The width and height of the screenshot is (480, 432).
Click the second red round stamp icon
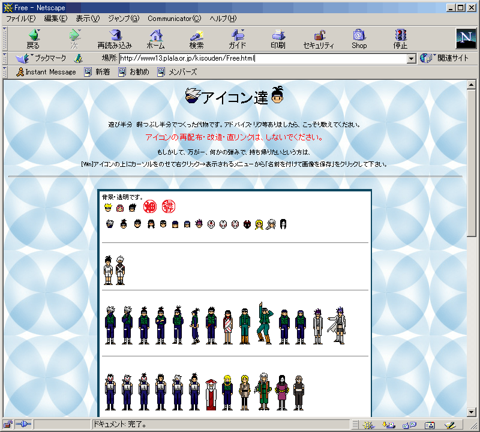169,206
